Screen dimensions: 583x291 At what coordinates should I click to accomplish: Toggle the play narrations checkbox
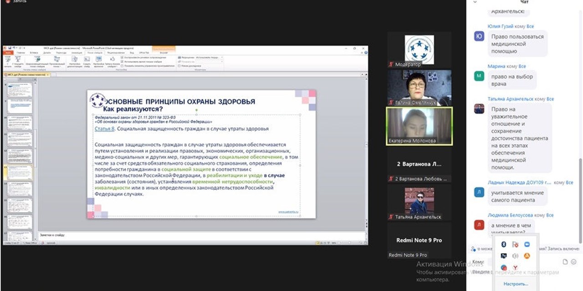(x=122, y=58)
